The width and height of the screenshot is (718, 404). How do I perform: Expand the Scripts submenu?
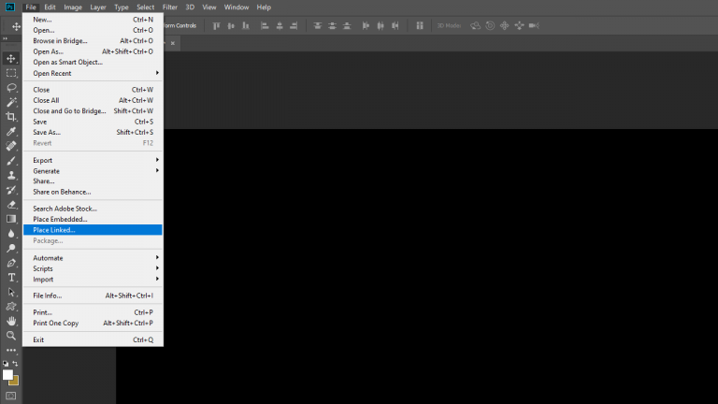[93, 268]
